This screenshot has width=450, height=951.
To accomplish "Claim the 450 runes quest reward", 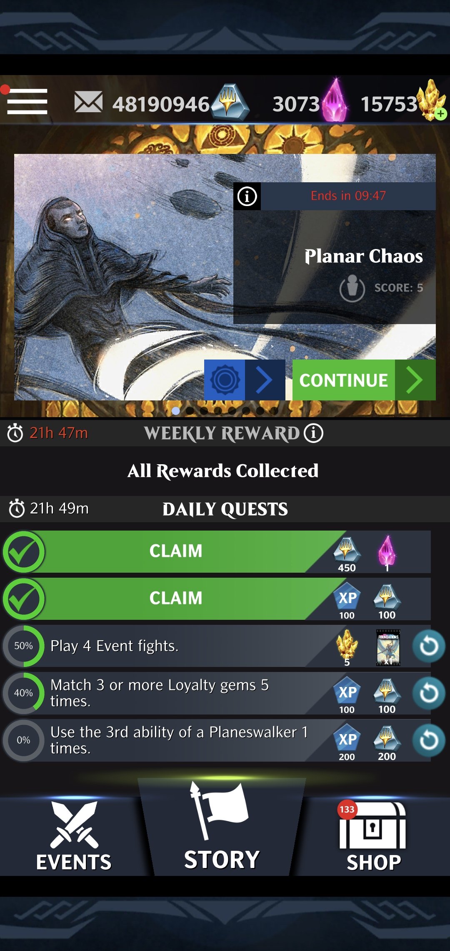I will (x=176, y=551).
